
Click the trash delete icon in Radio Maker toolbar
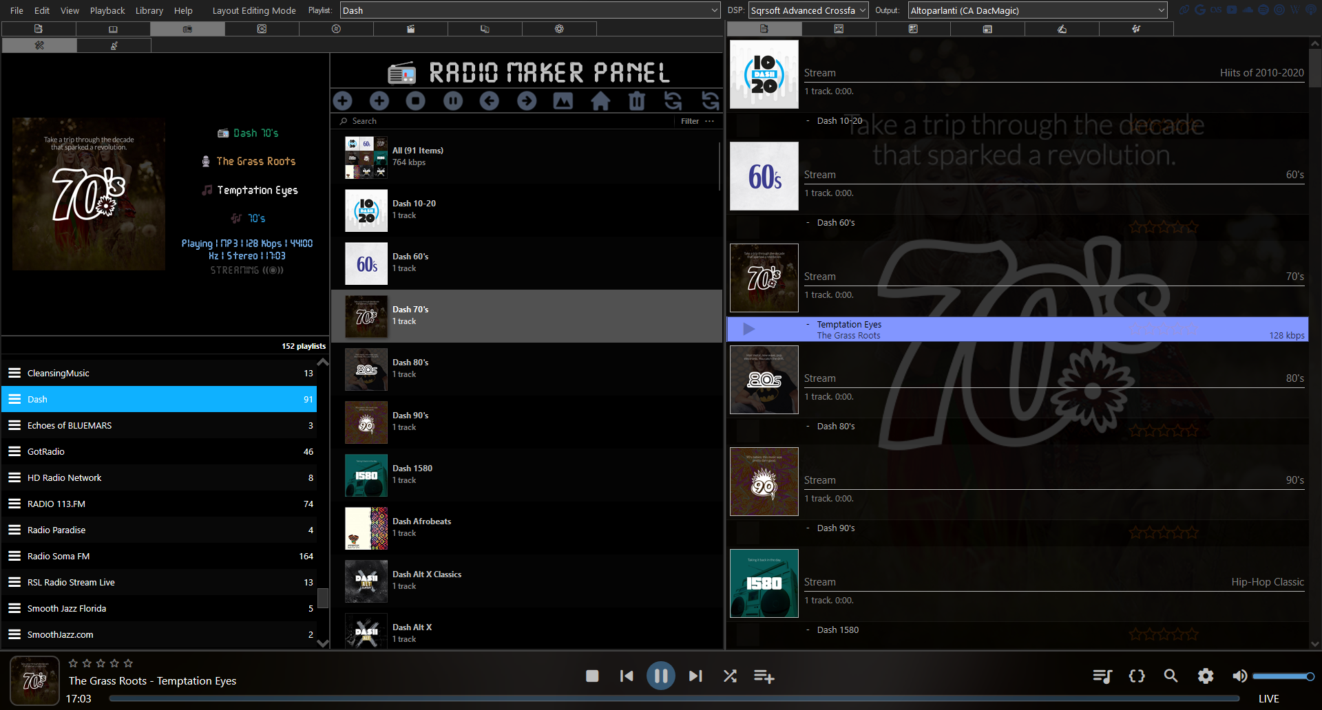[637, 101]
